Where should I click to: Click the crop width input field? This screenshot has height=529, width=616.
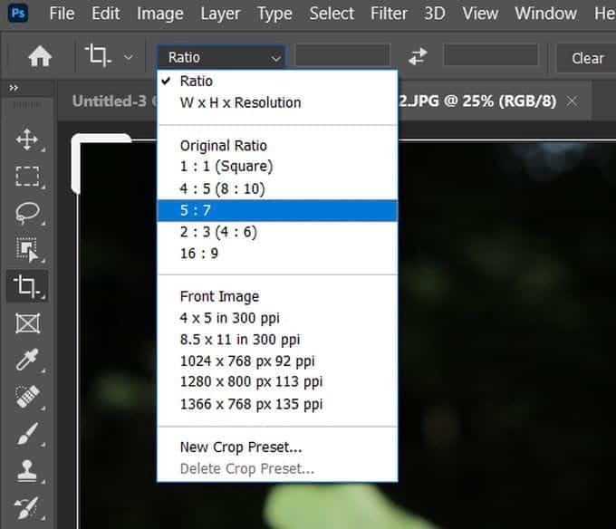(342, 55)
